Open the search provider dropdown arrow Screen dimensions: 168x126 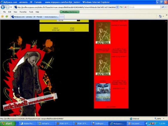pyautogui.click(x=166, y=7)
